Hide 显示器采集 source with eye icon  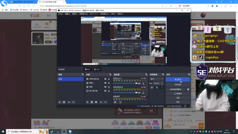coord(105,91)
